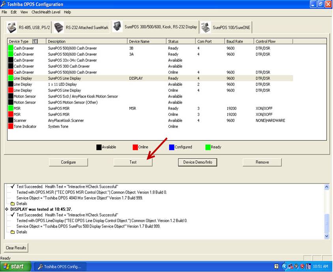The height and width of the screenshot is (272, 333).
Task: Click the red Online icon beside Tone Indicator
Action: [11, 126]
